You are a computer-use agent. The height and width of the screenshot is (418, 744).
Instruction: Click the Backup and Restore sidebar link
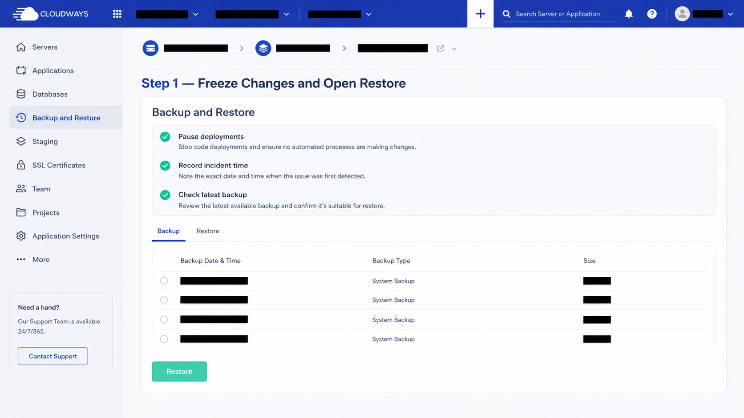click(x=65, y=117)
